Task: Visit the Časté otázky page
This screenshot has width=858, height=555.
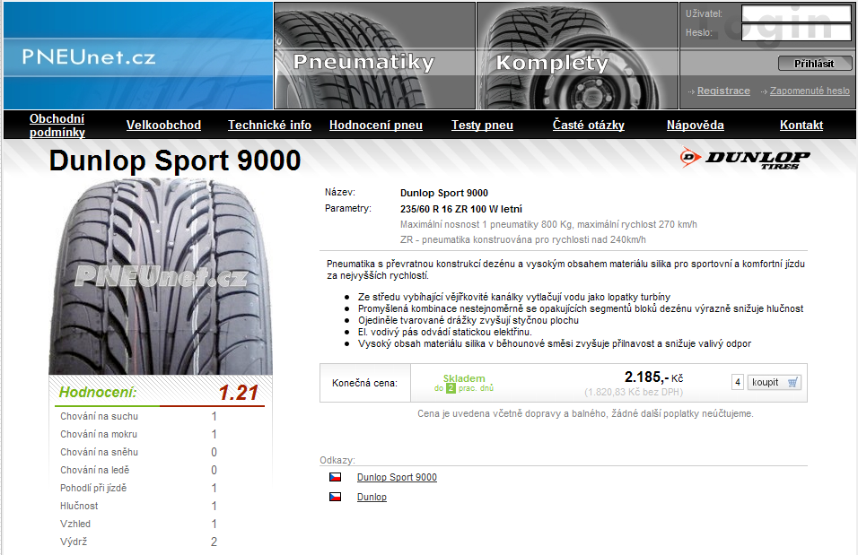Action: point(588,126)
